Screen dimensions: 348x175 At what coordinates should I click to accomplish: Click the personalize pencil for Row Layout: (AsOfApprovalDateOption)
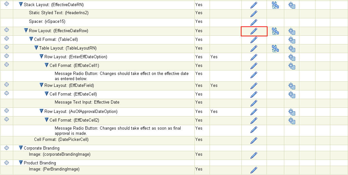pyautogui.click(x=254, y=112)
